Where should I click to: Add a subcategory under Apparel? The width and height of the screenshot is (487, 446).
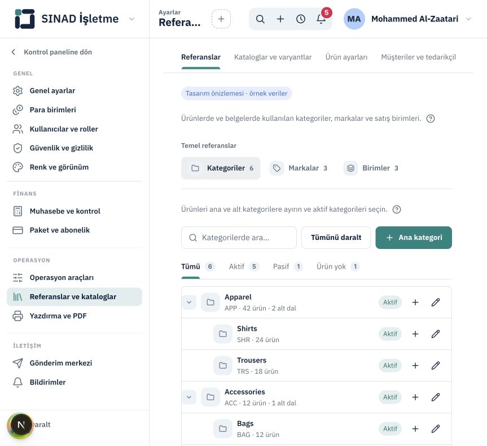tap(415, 302)
